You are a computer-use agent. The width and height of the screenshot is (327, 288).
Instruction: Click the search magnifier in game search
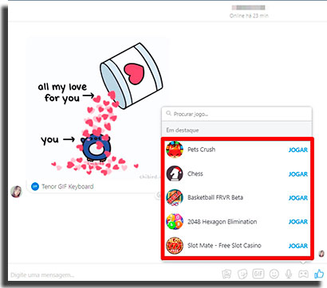coord(168,114)
